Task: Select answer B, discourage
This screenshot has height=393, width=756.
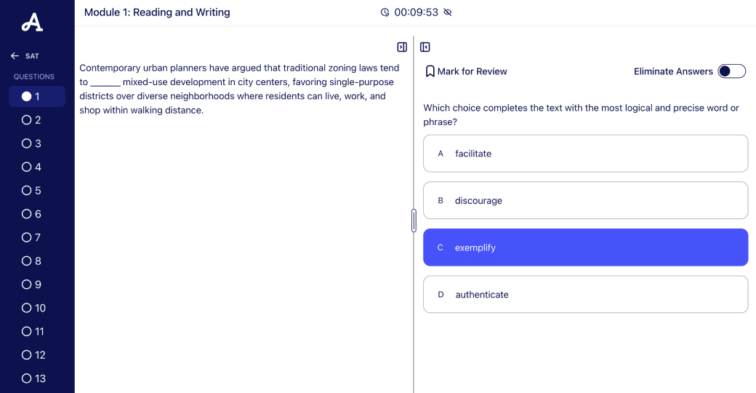Action: click(x=585, y=201)
